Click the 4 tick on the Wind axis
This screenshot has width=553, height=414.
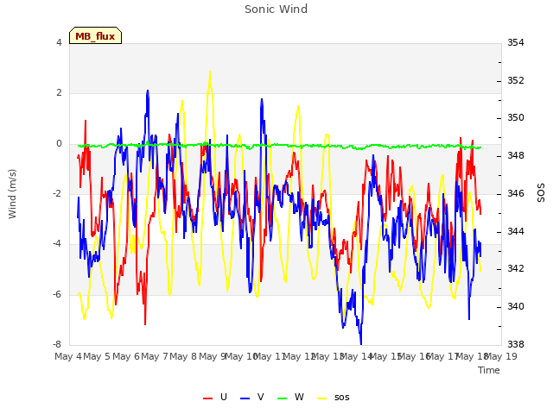click(x=59, y=42)
